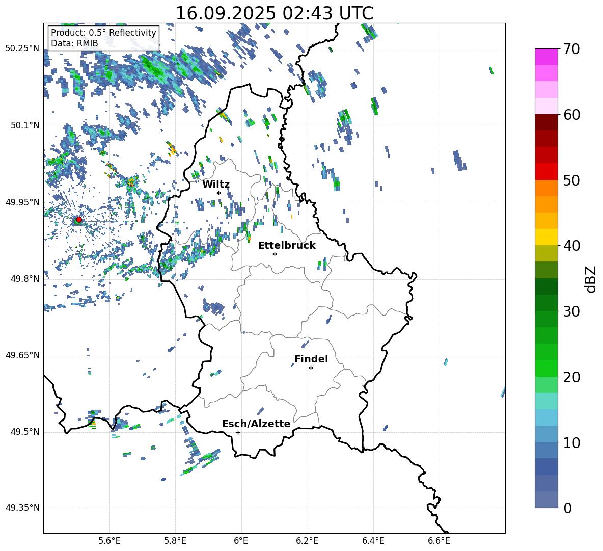Click the colorbar tick label 10
Screen dimensions: 603x551
click(571, 442)
